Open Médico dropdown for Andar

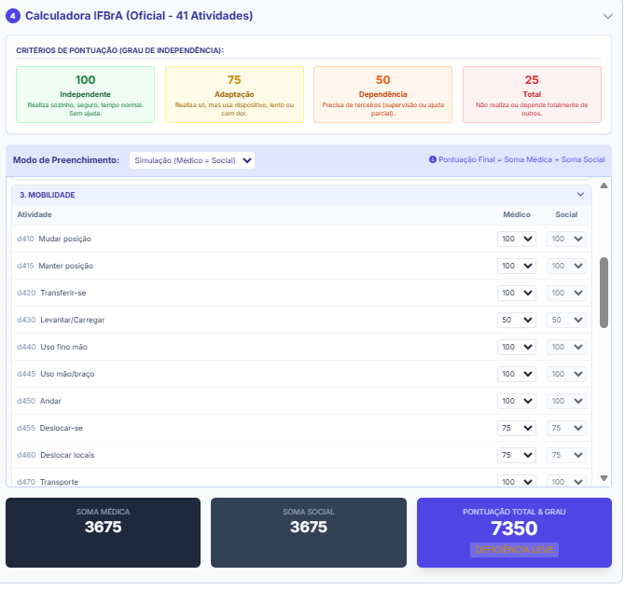click(517, 401)
